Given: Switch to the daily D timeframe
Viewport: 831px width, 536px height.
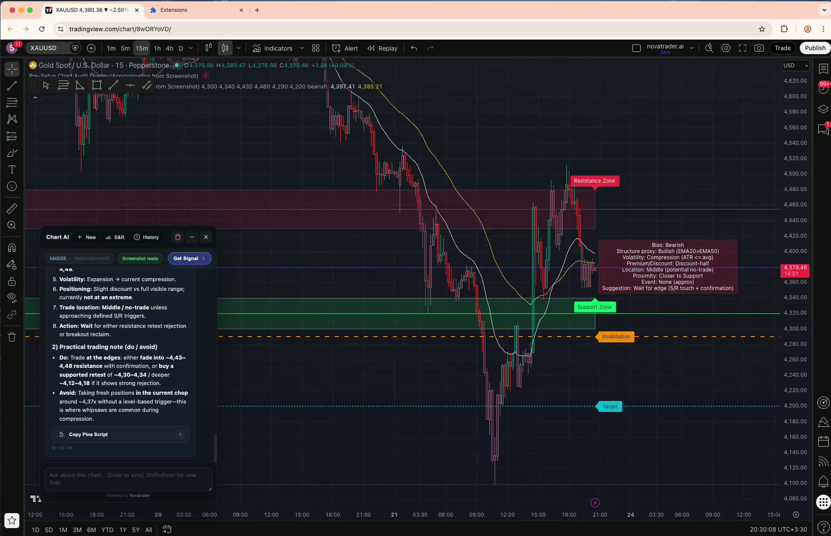Looking at the screenshot, I should 181,48.
